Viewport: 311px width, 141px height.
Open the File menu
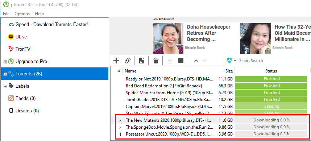6,14
